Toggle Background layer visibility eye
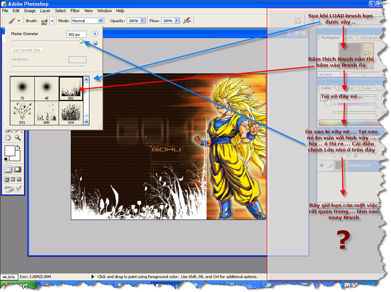The width and height of the screenshot is (391, 292). tap(322, 165)
